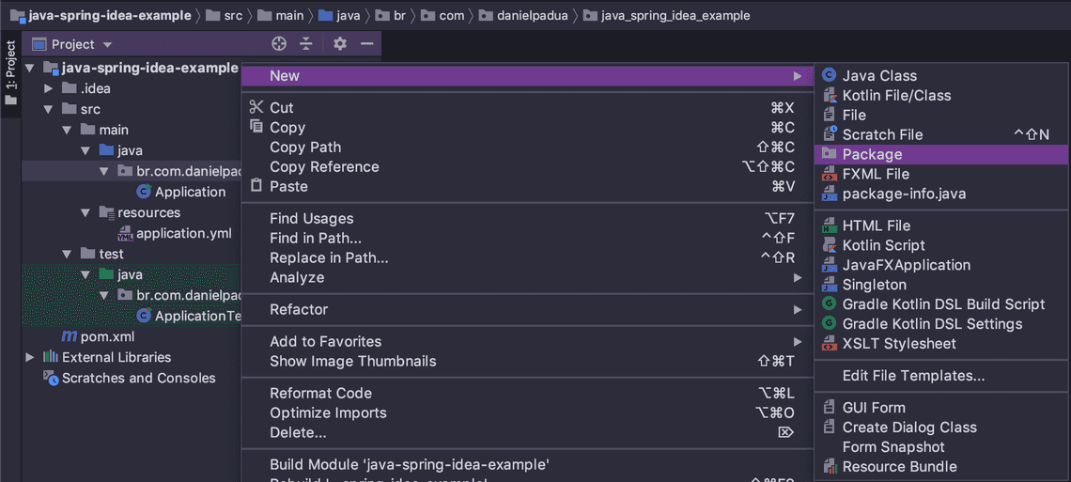Click the Resource Bundle icon

[830, 467]
